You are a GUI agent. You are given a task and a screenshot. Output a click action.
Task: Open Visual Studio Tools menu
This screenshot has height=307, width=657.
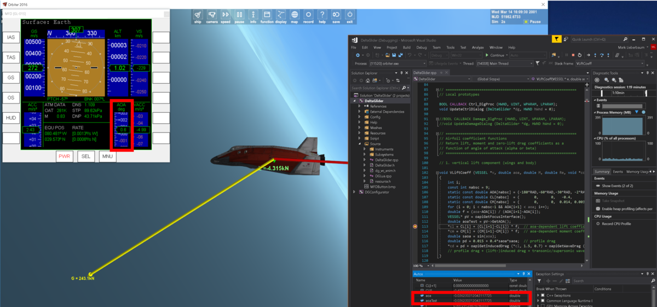(451, 48)
